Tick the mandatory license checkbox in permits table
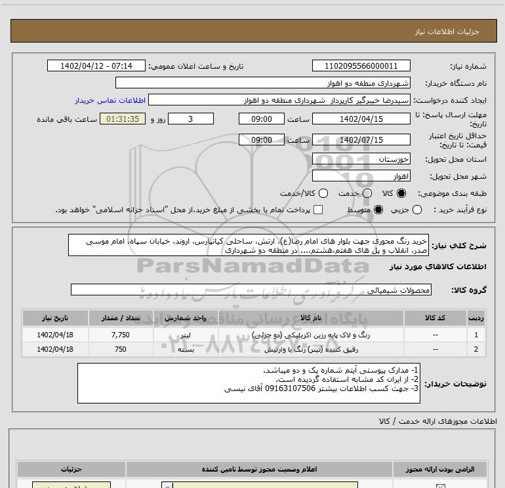Viewport: 505px width, 488px height. 440,486
